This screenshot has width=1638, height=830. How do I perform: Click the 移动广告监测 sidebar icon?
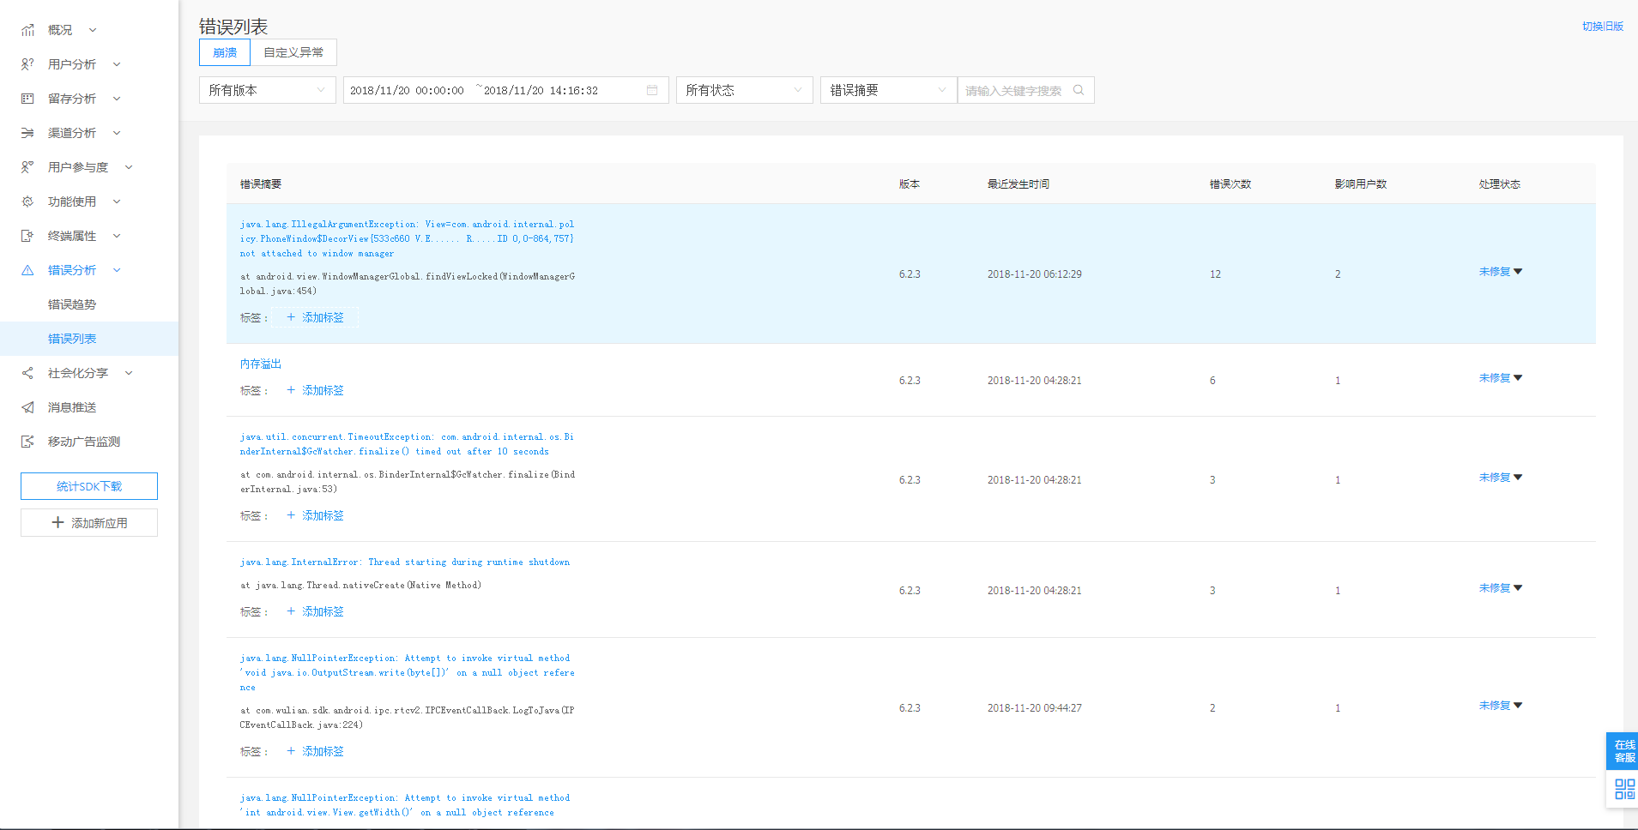pyautogui.click(x=27, y=442)
